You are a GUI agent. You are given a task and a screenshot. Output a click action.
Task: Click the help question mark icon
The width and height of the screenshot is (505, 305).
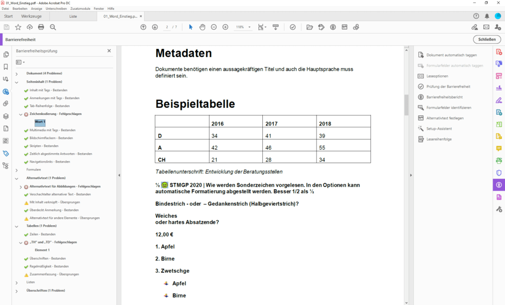point(476,16)
